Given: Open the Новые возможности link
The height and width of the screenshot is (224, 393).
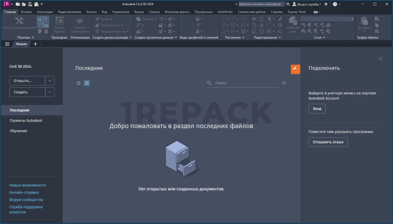Looking at the screenshot, I should pos(27,185).
